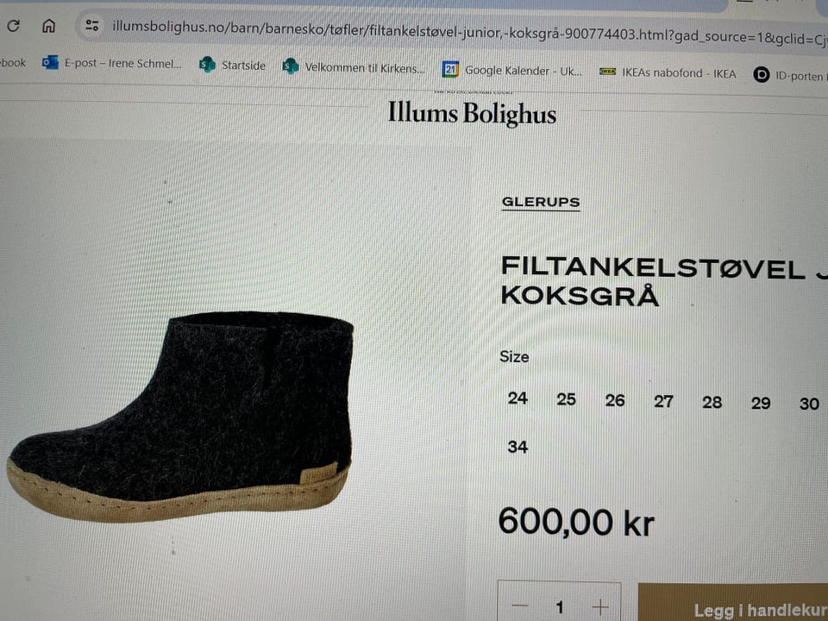This screenshot has height=621, width=828.
Task: Increase quantity with the plus button
Action: click(x=600, y=607)
